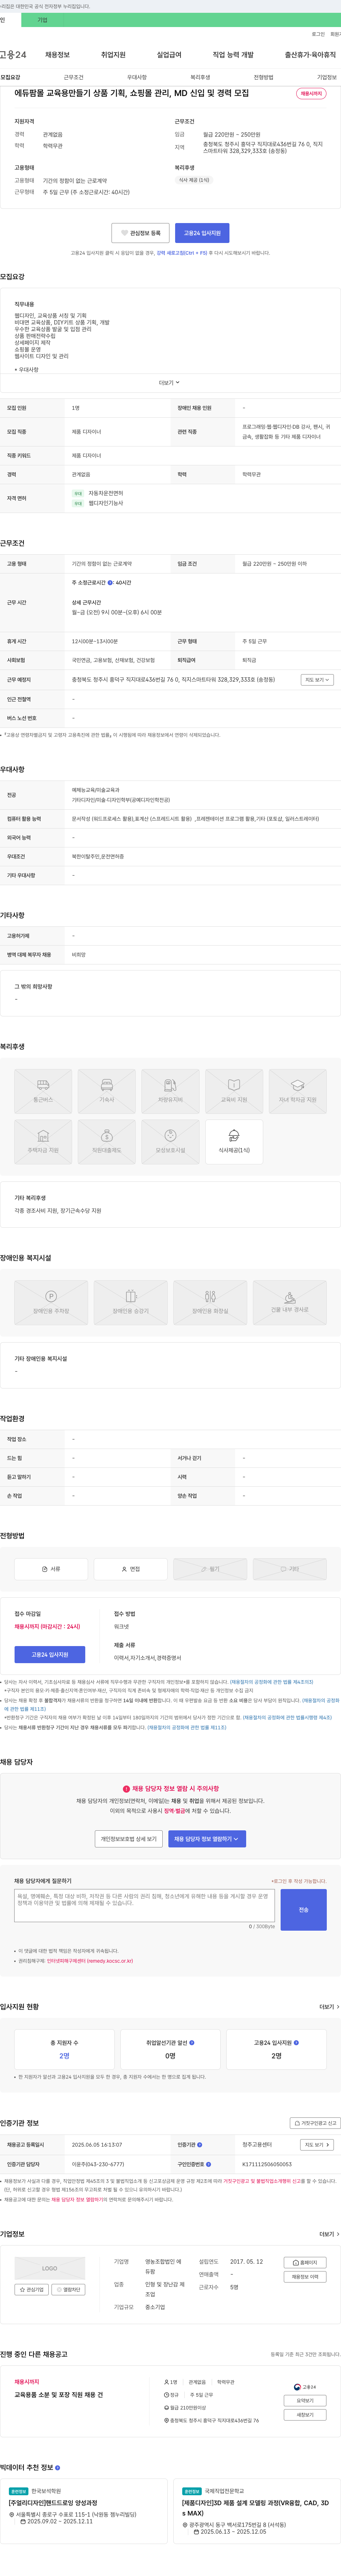The width and height of the screenshot is (341, 2576).
Task: Open 지도 보기 dropdown for 근무 예정지
Action: (317, 680)
